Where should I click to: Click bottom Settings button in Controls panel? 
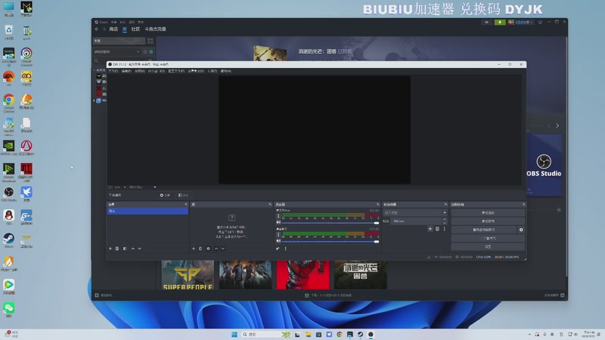click(x=488, y=247)
